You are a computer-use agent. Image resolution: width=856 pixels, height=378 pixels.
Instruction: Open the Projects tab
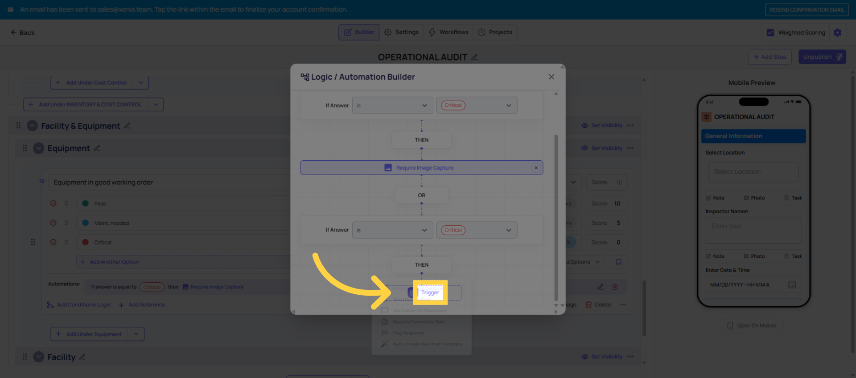(x=495, y=32)
